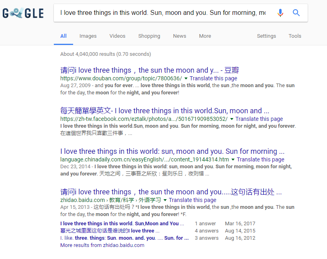327x259 pixels.
Task: Click More results from zhidao.baidu.com
Action: pos(102,245)
